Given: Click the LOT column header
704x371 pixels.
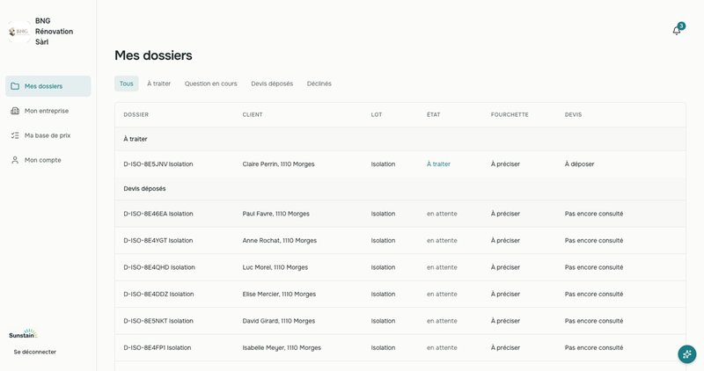Looking at the screenshot, I should [377, 115].
